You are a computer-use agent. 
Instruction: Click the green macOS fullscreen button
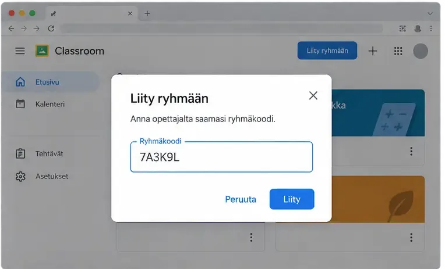coord(33,13)
